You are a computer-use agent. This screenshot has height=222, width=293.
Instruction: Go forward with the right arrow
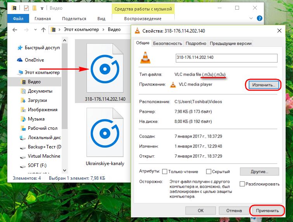26,30
